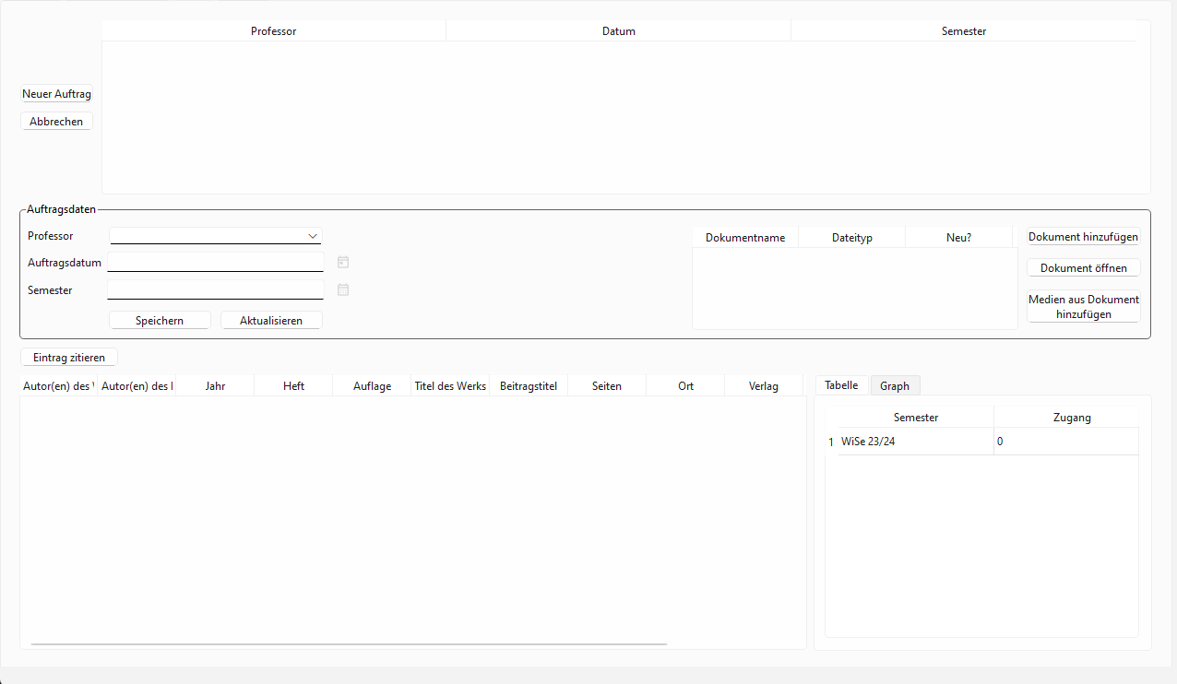The image size is (1177, 684).
Task: Open the Professor dropdown list
Action: point(216,236)
